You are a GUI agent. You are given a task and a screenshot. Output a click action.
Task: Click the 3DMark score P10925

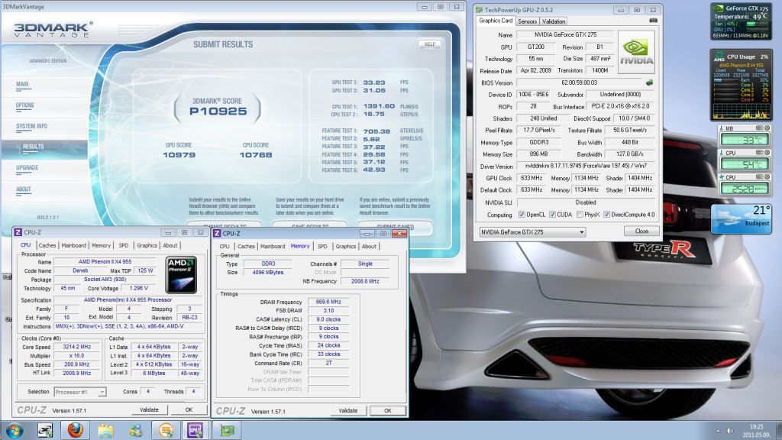click(x=218, y=112)
